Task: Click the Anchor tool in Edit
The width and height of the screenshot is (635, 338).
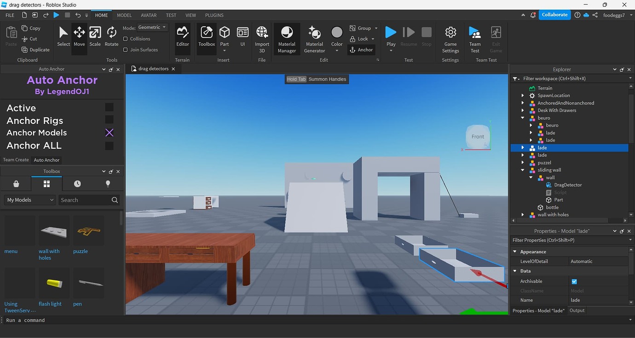Action: pyautogui.click(x=361, y=50)
